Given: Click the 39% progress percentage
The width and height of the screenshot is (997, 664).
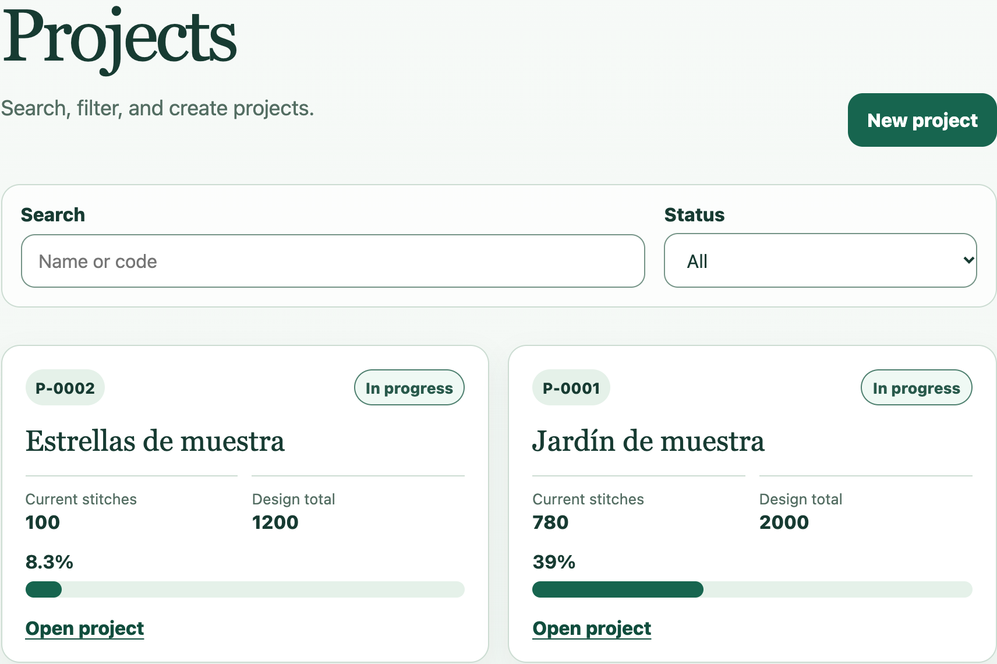Looking at the screenshot, I should click(x=554, y=562).
